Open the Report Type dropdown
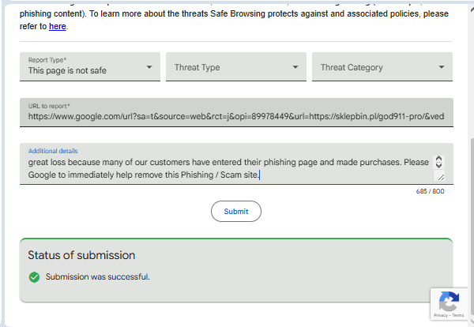The height and width of the screenshot is (327, 474). point(90,67)
